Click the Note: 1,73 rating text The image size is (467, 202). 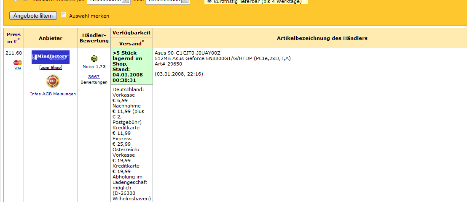[94, 67]
